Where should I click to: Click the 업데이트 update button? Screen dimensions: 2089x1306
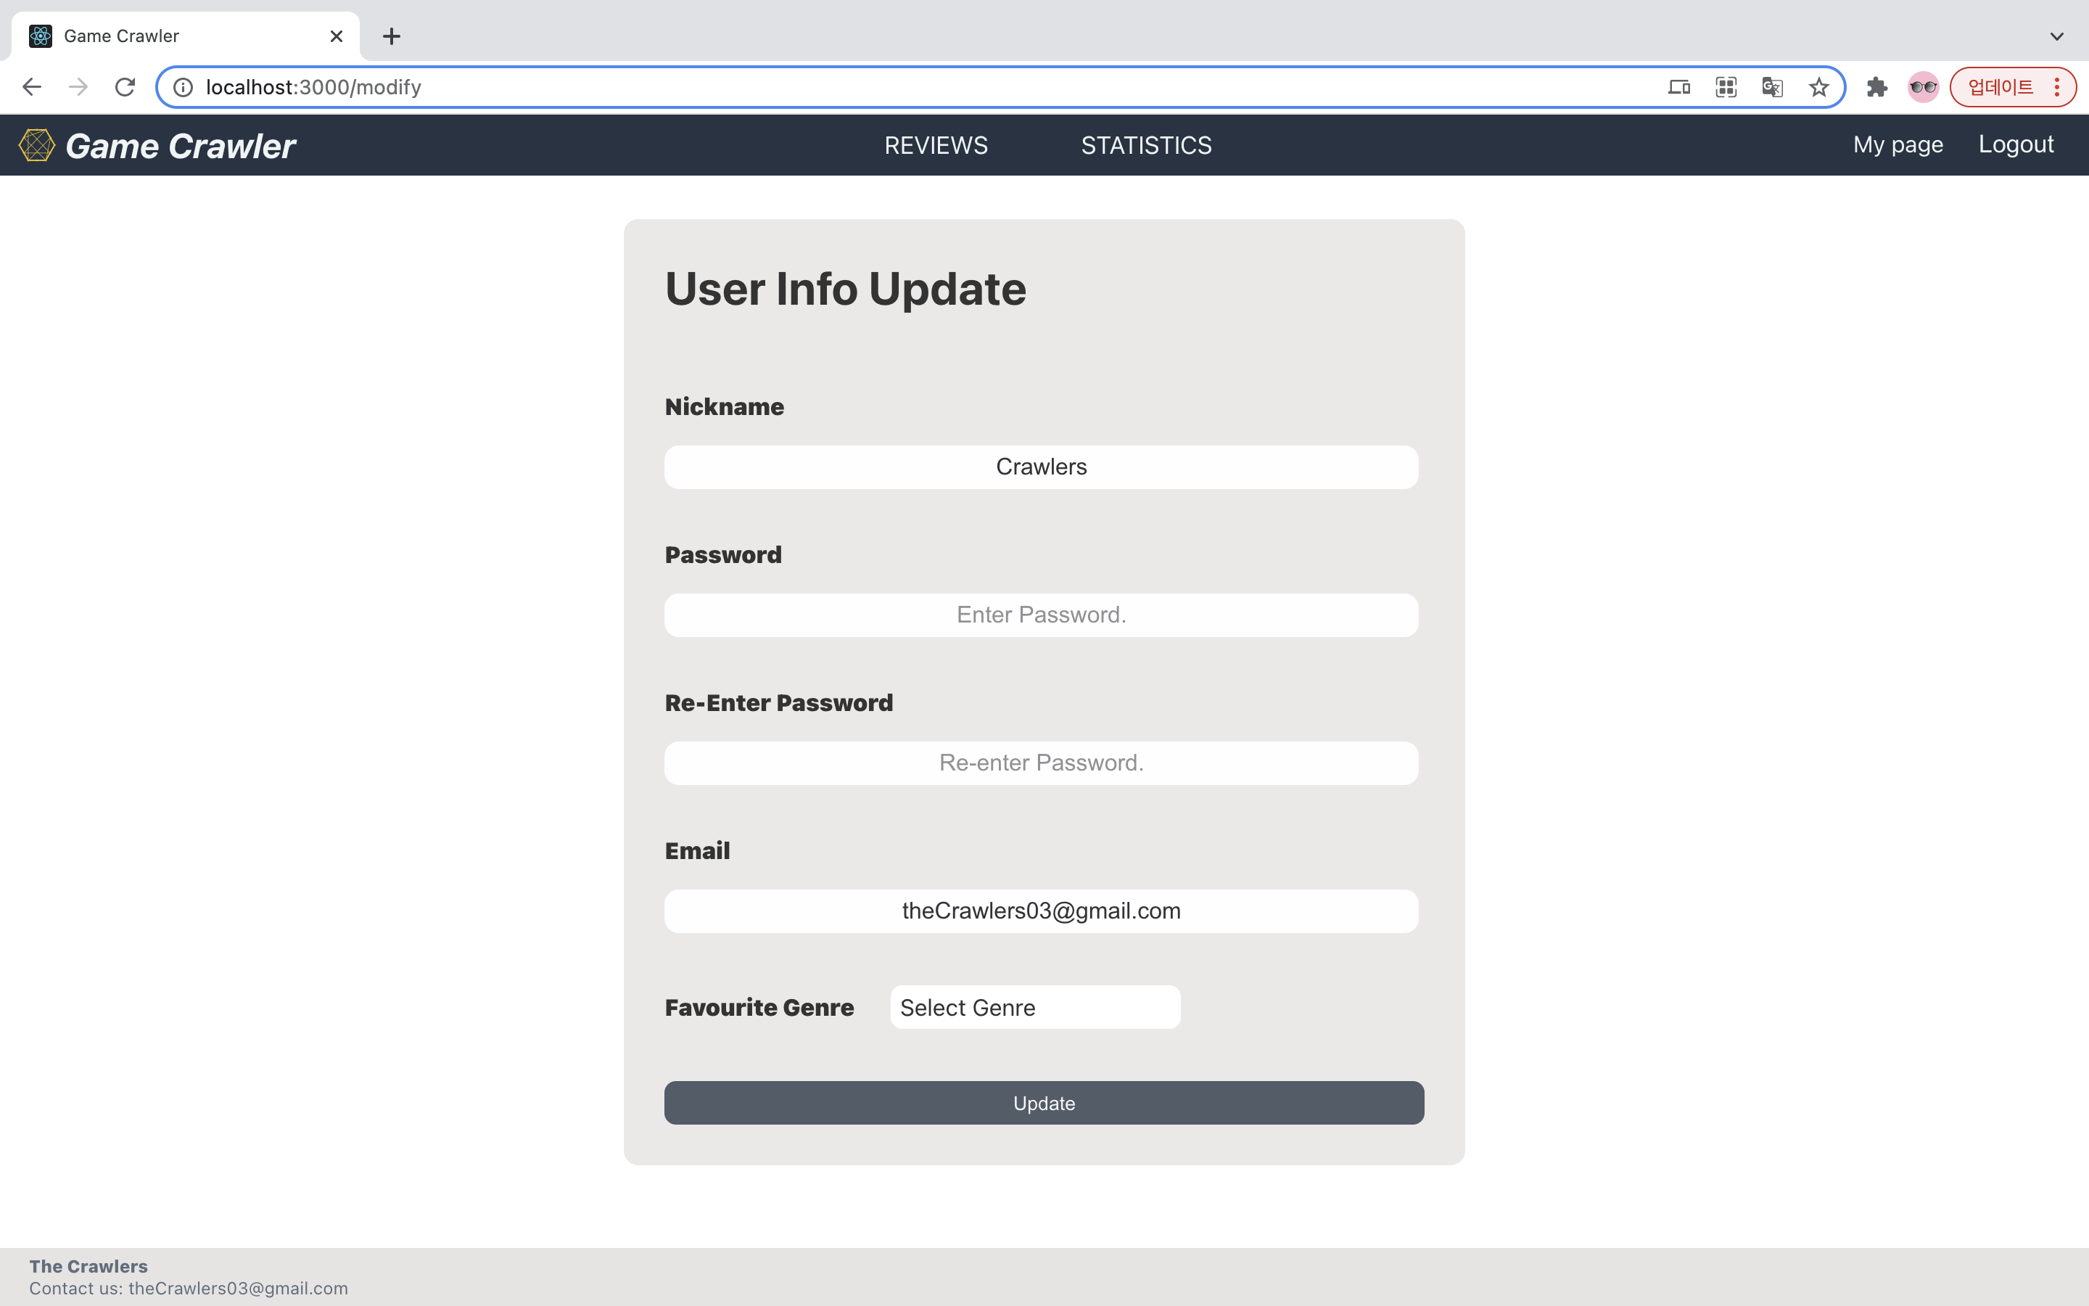[2000, 87]
